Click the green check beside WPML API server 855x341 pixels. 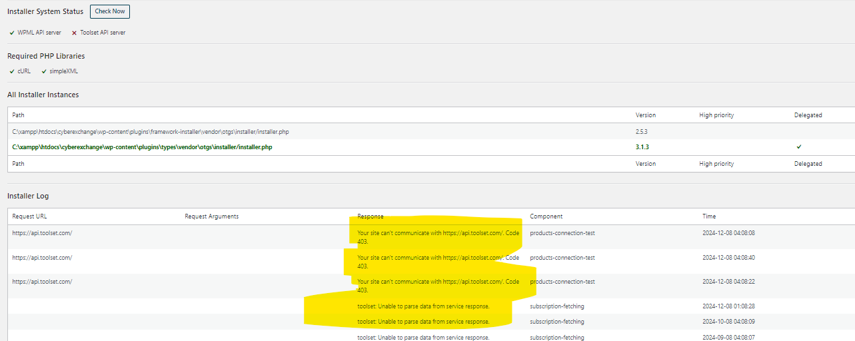pyautogui.click(x=12, y=33)
